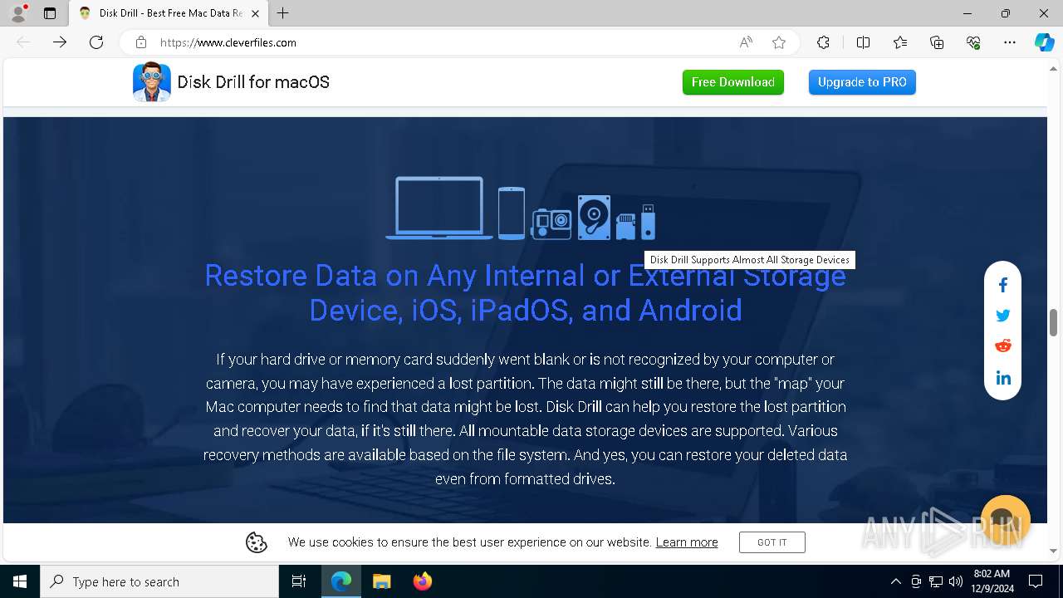Click the Disk Drill mascot logo icon

click(151, 82)
